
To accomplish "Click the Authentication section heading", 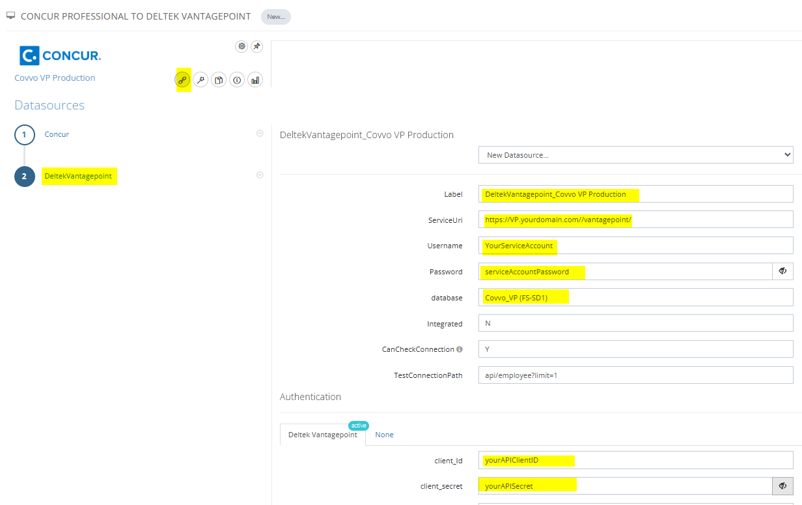I will coord(311,396).
